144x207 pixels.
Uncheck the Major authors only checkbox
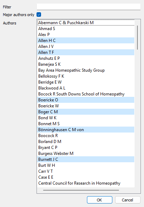click(39, 15)
